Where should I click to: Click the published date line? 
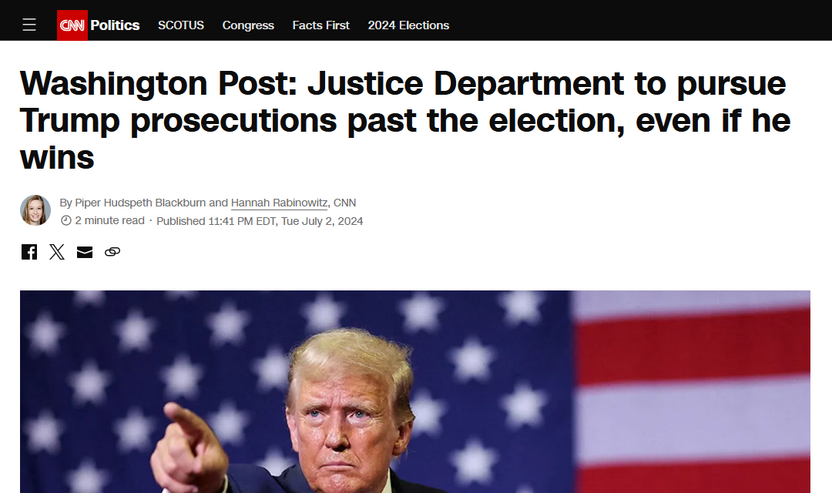point(260,221)
